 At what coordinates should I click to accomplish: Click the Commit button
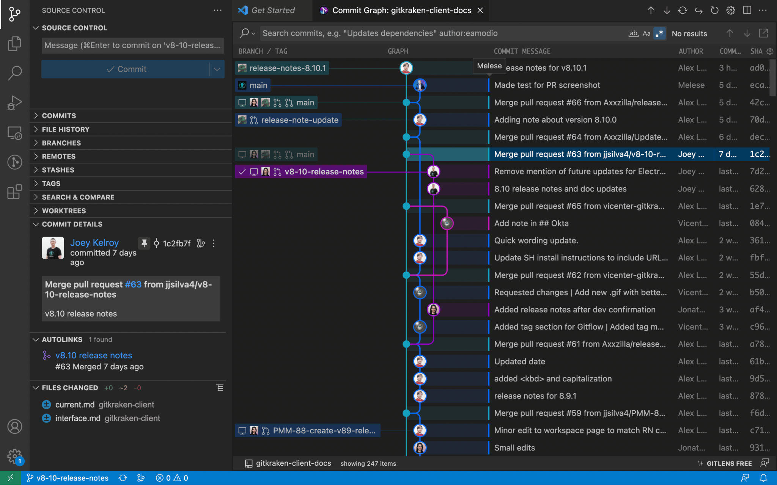(x=127, y=69)
